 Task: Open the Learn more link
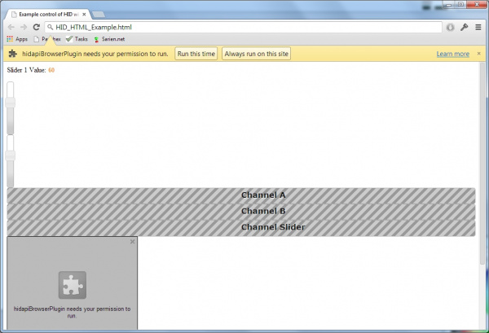[452, 54]
